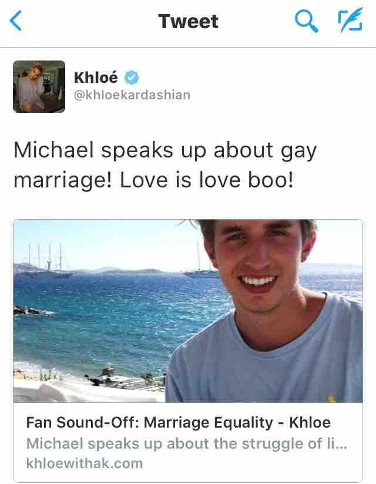Image resolution: width=376 pixels, height=484 pixels.
Task: Go back using the left chevron arrow
Action: click(x=16, y=21)
